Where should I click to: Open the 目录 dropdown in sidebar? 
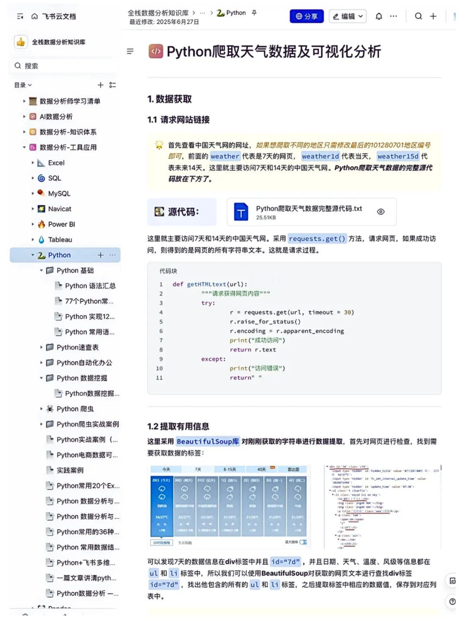click(23, 85)
